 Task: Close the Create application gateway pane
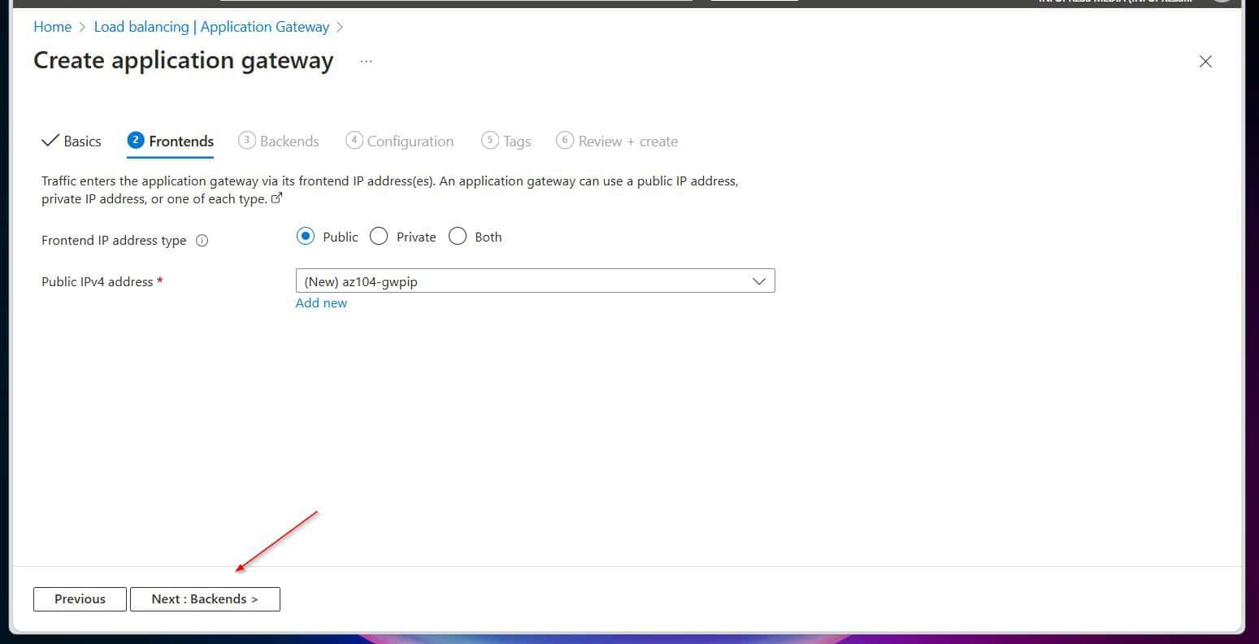pos(1205,62)
